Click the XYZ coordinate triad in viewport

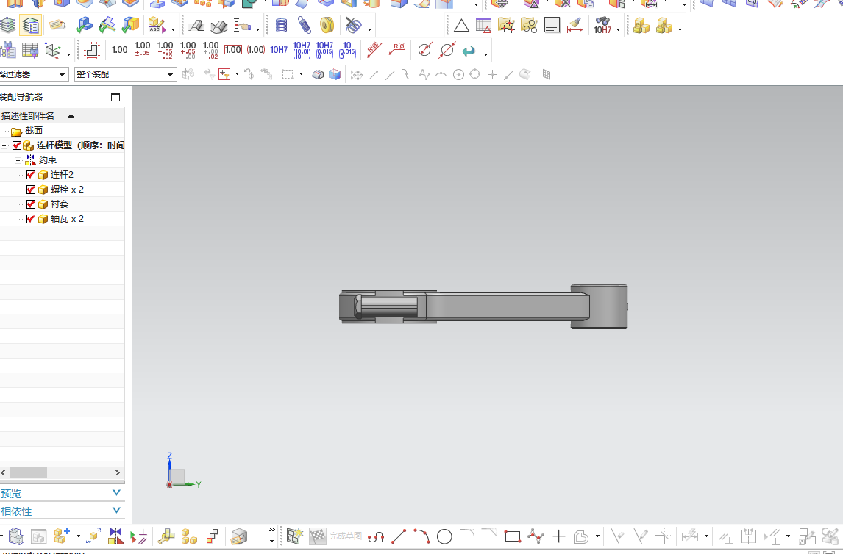(182, 471)
